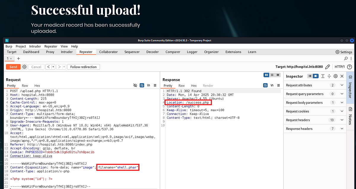356x189 pixels.
Task: Show Request in Hex view
Action: [x=37, y=86]
